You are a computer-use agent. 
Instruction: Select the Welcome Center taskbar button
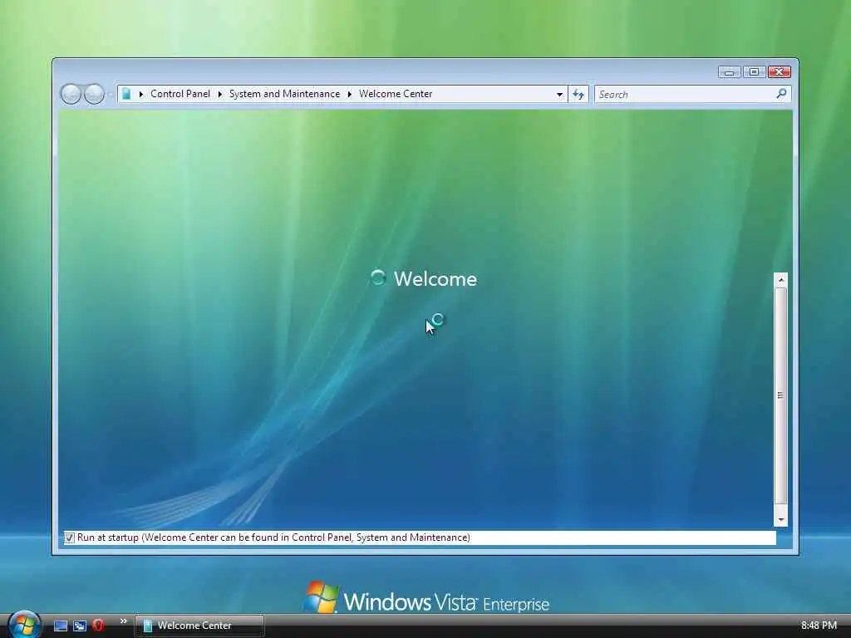199,626
